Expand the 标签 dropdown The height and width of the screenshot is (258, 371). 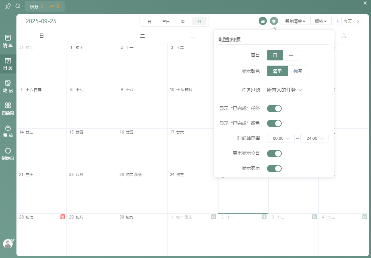(x=321, y=21)
